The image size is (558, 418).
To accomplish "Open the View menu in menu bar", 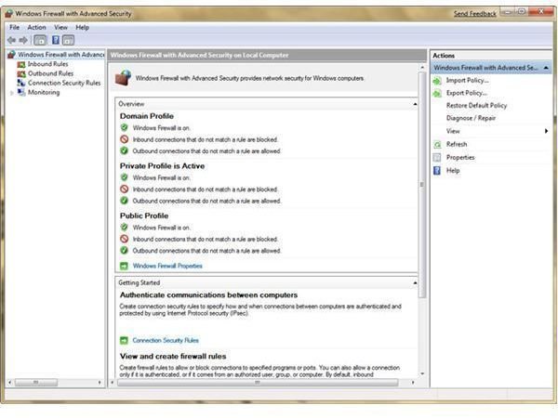I will click(x=60, y=27).
